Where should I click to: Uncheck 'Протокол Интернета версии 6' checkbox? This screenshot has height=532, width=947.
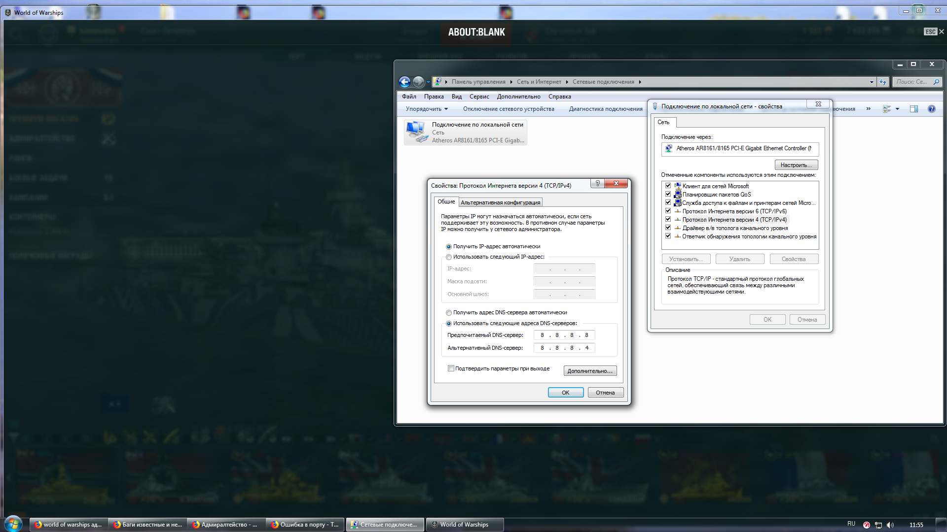point(668,211)
